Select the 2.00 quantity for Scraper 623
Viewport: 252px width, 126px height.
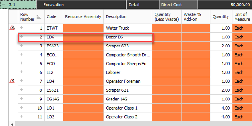click(x=221, y=46)
